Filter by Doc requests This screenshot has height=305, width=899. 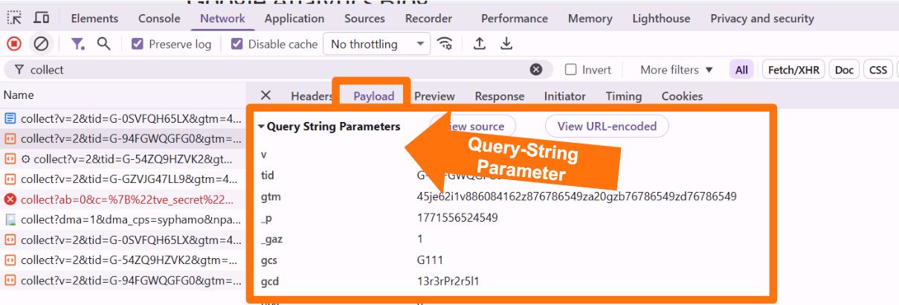point(844,69)
